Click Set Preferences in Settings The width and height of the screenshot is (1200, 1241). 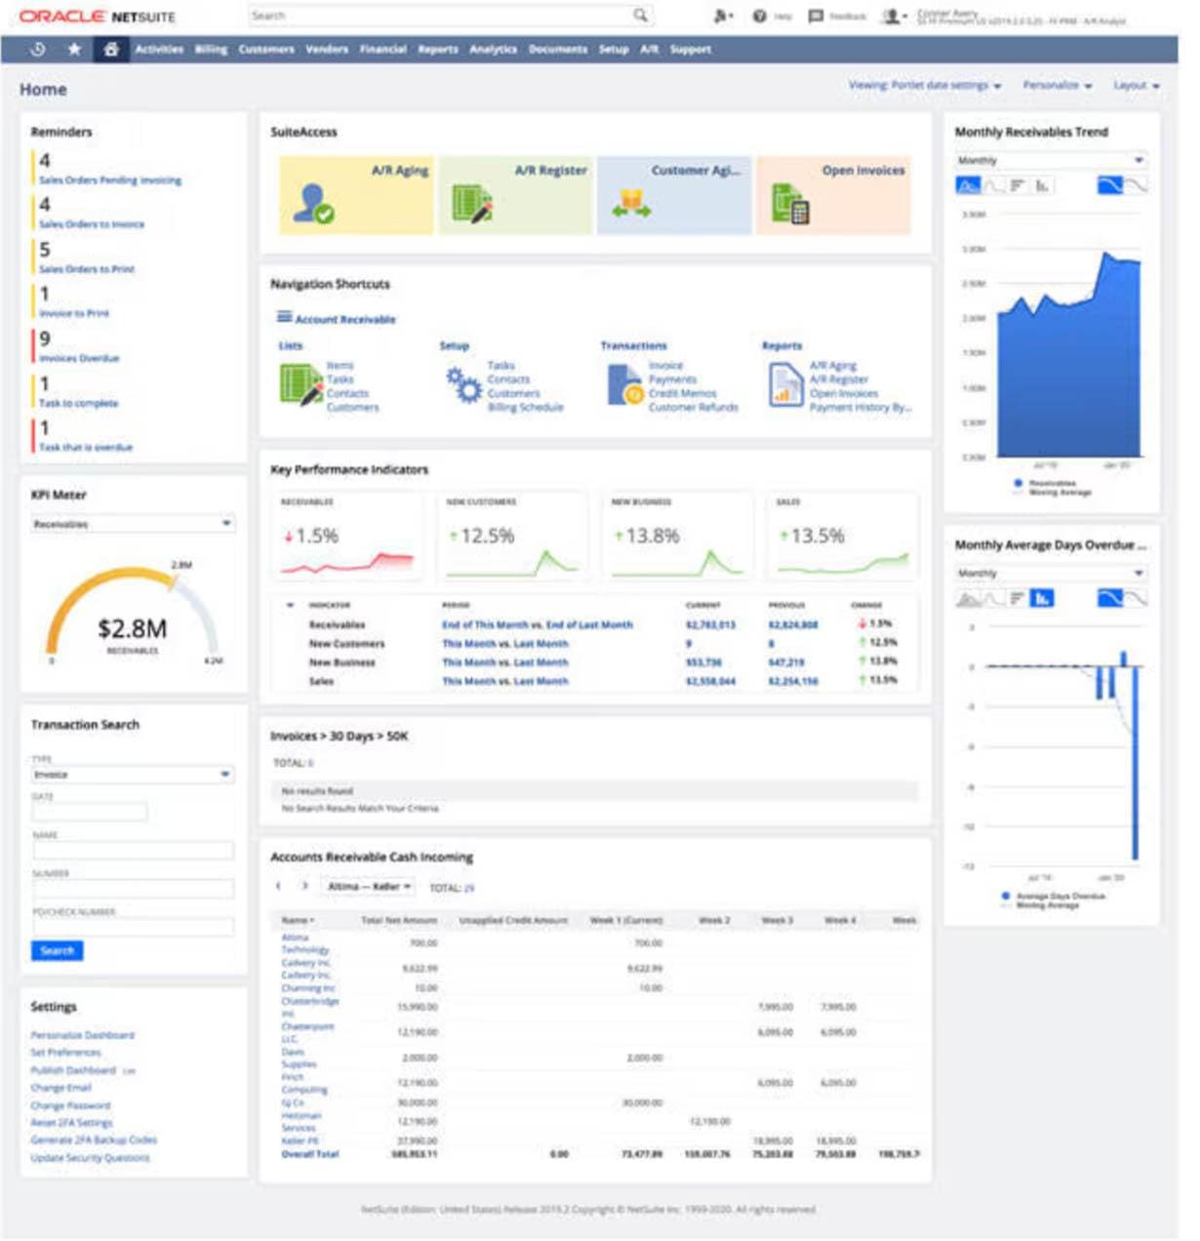click(65, 1053)
